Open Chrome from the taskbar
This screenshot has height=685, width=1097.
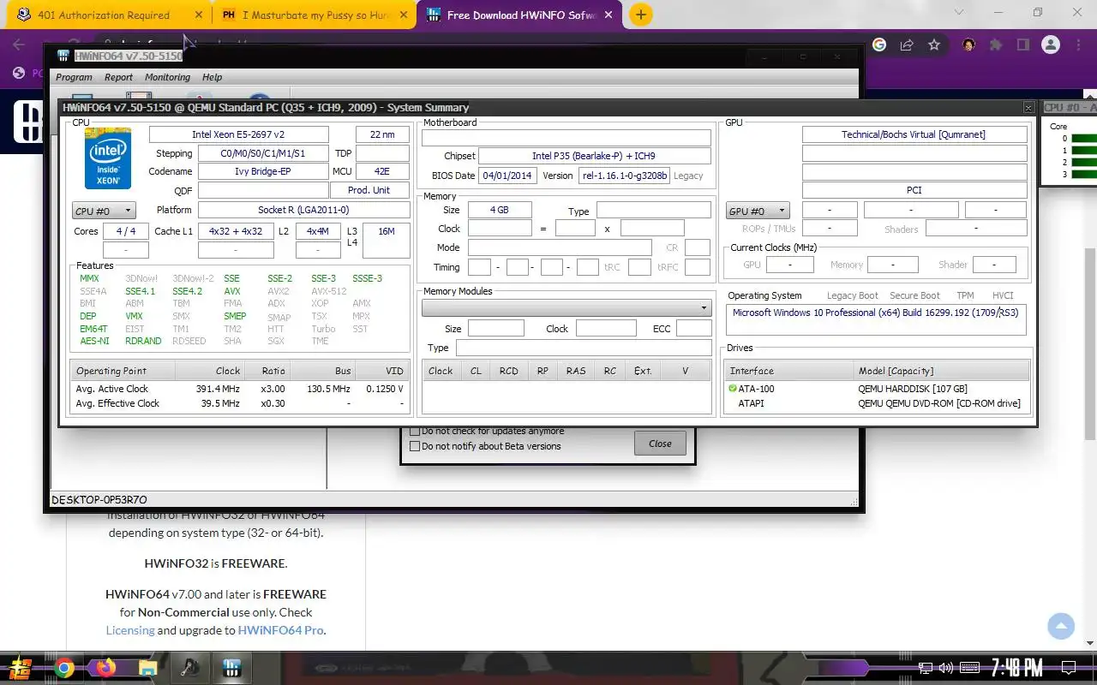[x=64, y=668]
